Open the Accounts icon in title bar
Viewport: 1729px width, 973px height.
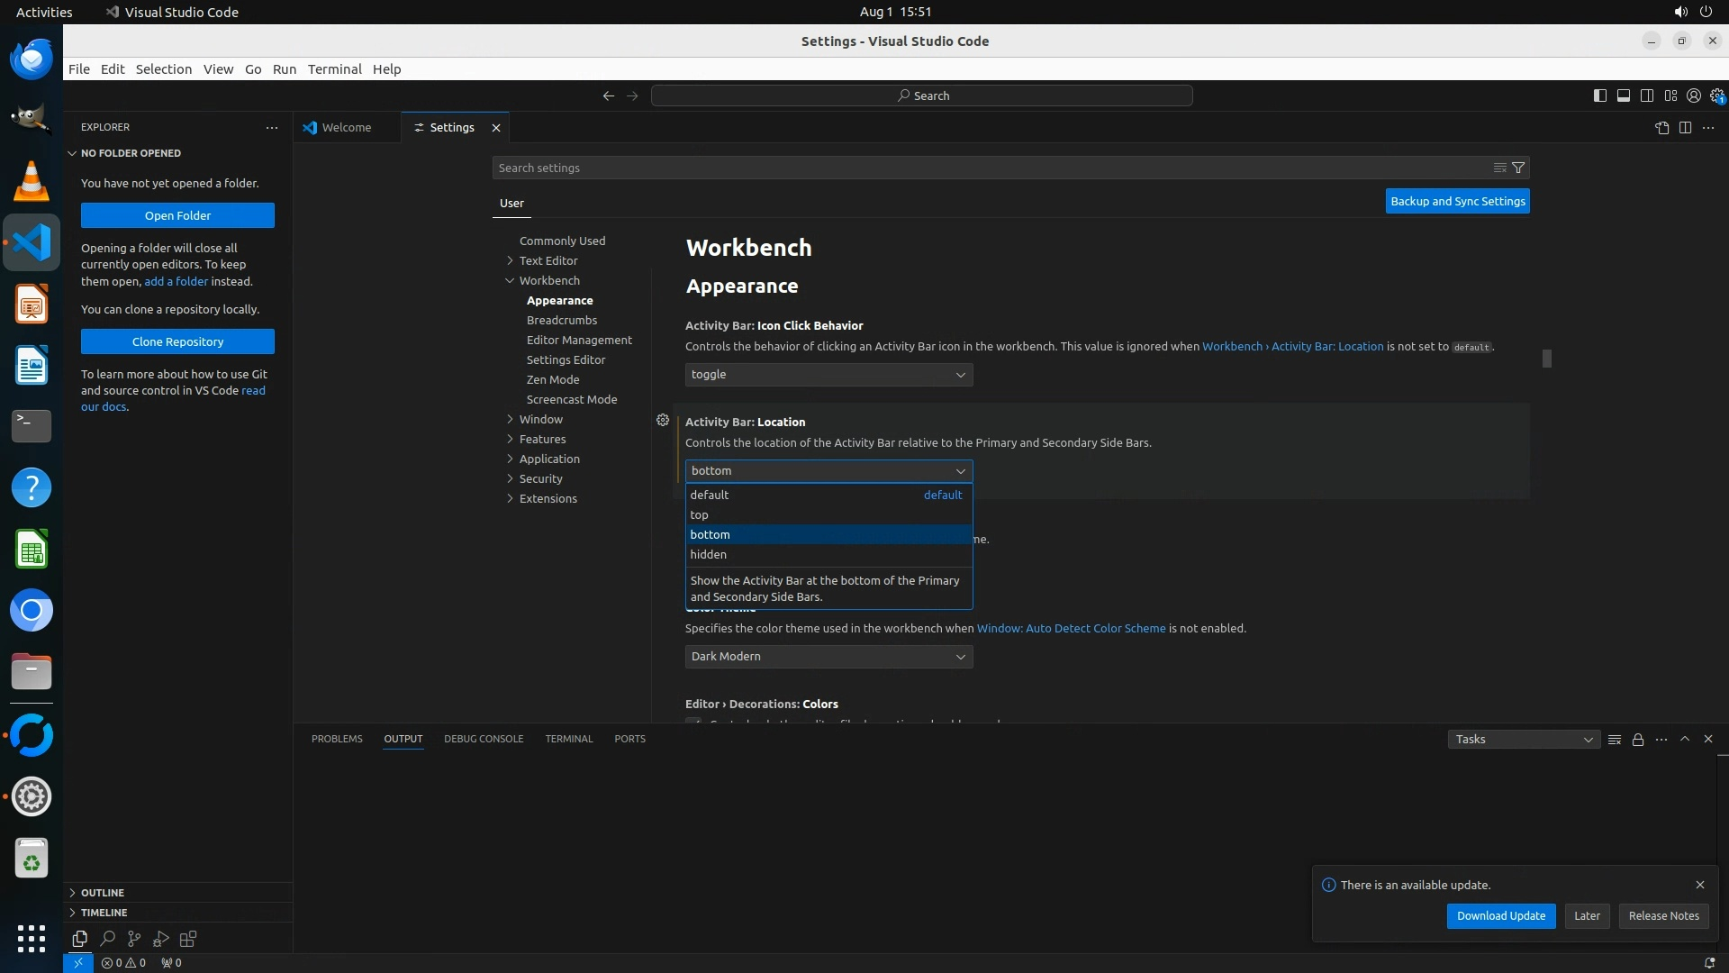point(1694,95)
